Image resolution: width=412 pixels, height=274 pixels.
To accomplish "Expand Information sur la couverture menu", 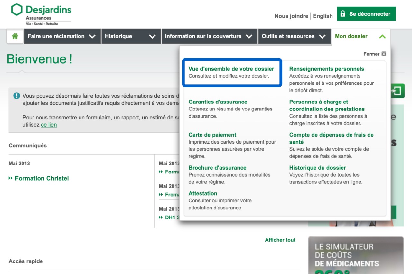I will (209, 36).
